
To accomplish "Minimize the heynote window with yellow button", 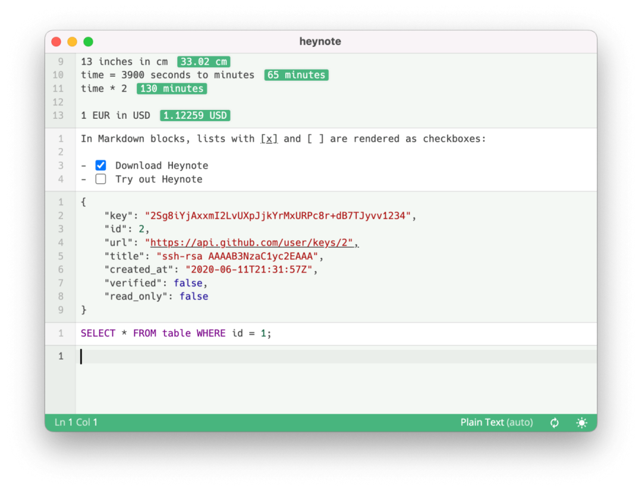I will pyautogui.click(x=73, y=42).
